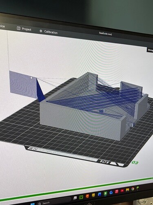Click the Project tab's panel icon
Image resolution: width=153 pixels, height=205 pixels.
tap(18, 28)
